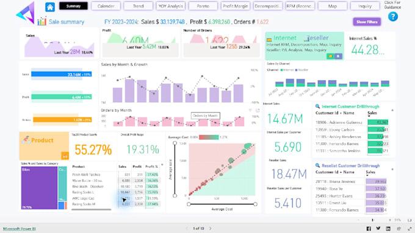The image size is (415, 233).
Task: Zoom in with the plus icon
Action: pyautogui.click(x=390, y=220)
